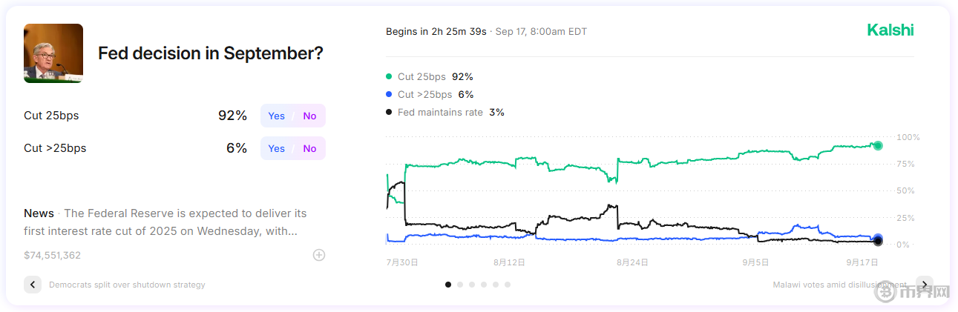
Task: Click the Kalshi logo
Action: click(890, 30)
